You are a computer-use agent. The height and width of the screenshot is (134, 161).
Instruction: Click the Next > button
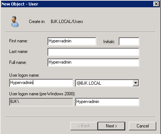[x=111, y=126]
